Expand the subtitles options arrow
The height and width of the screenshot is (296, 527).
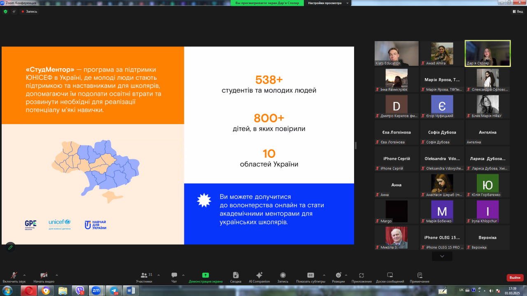324,275
